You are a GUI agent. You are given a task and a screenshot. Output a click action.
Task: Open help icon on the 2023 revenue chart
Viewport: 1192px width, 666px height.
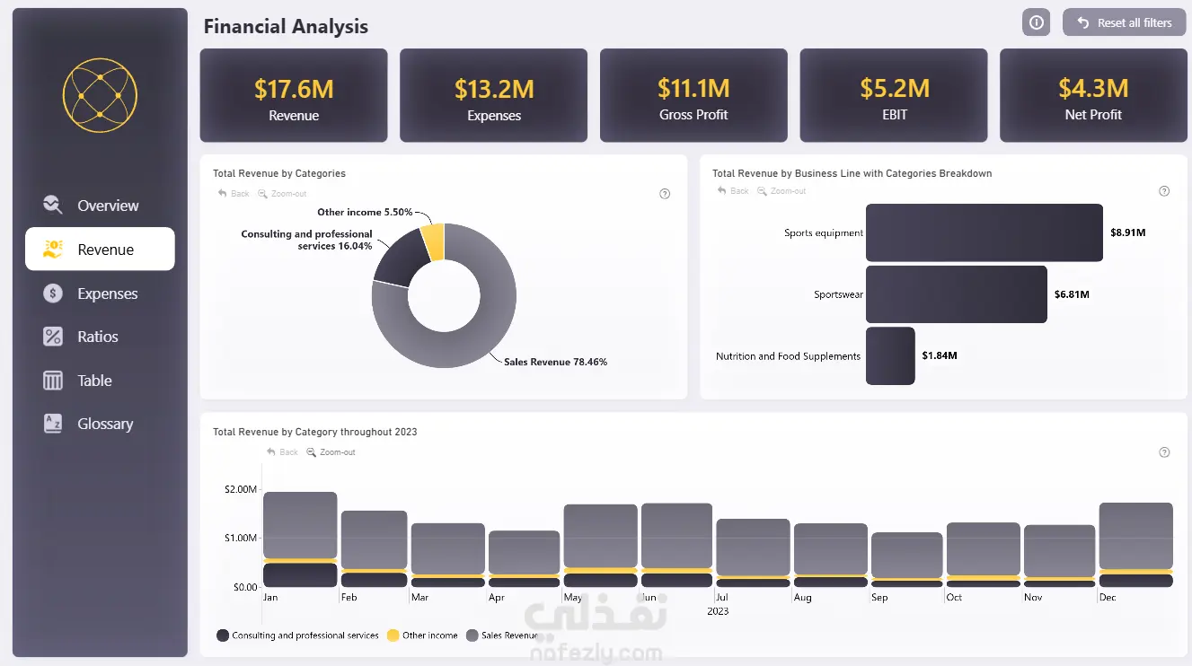tap(1164, 452)
